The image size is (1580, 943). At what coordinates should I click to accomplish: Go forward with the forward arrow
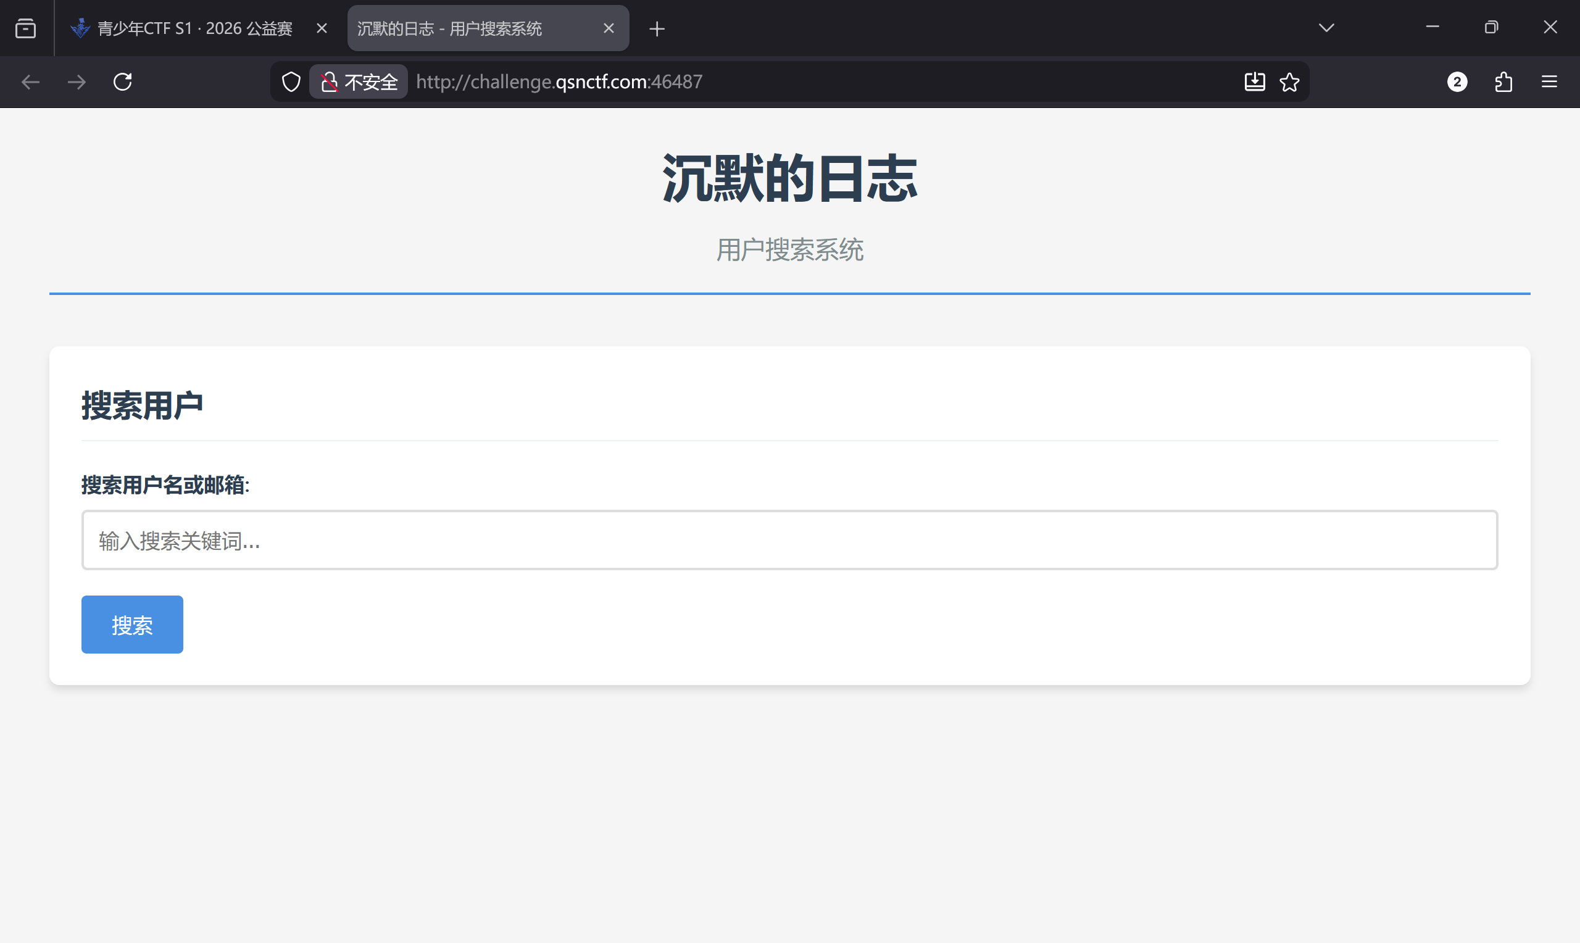77,82
